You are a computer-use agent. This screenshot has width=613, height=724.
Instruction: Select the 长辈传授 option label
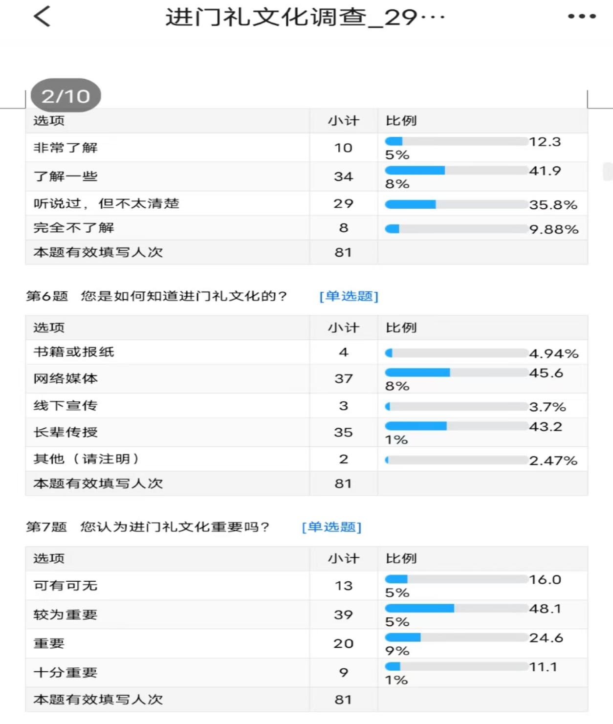pos(66,432)
